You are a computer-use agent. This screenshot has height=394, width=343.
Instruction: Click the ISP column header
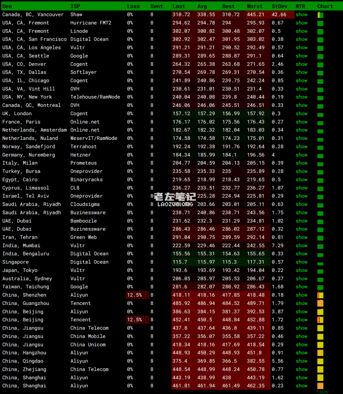[75, 6]
